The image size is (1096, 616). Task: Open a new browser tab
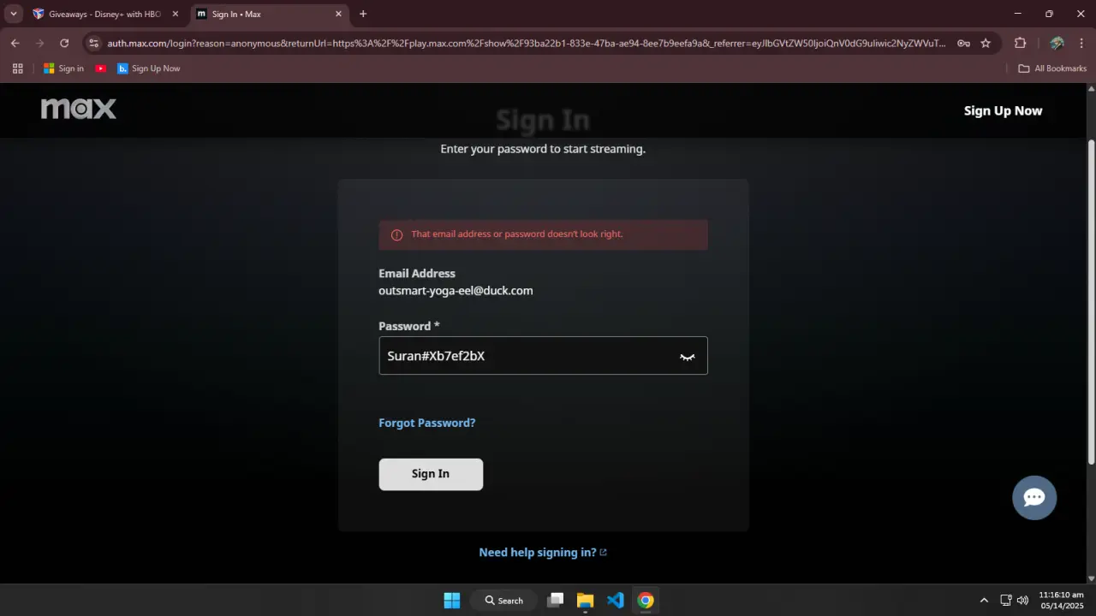(x=363, y=14)
